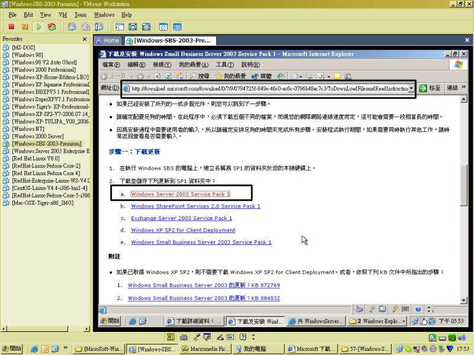
Task: Click the Revert to Snapshot icon
Action: point(85,27)
